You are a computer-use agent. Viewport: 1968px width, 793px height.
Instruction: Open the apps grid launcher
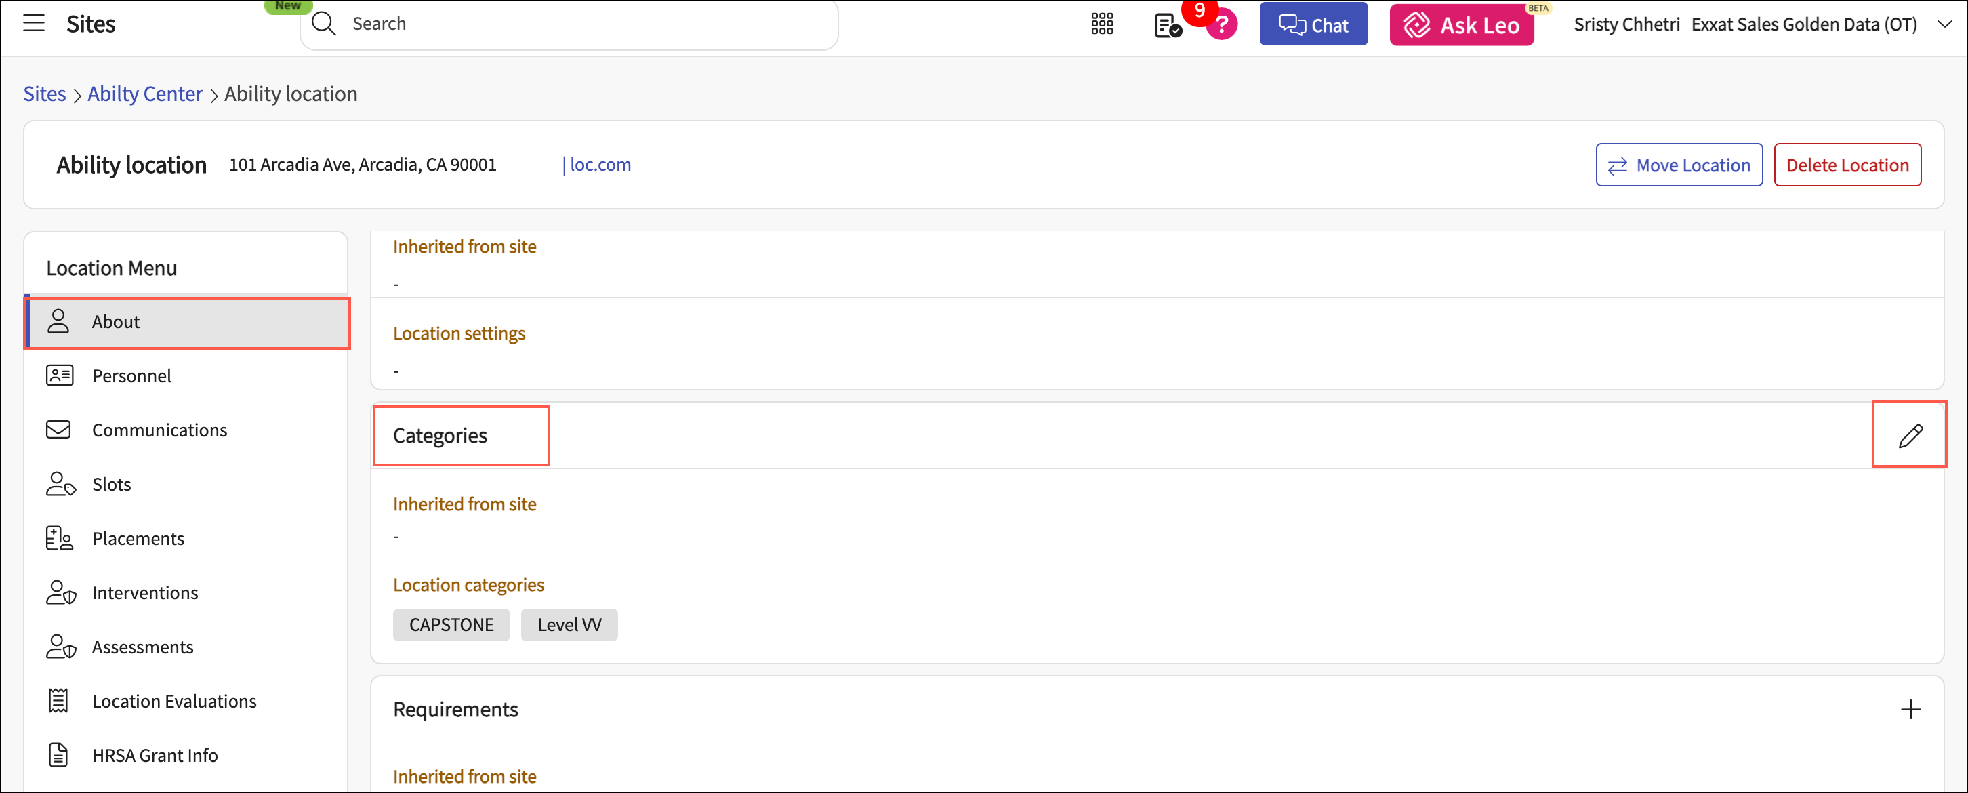[x=1102, y=24]
